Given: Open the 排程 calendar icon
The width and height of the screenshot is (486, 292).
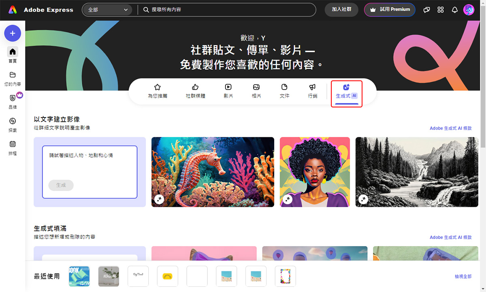Looking at the screenshot, I should coord(13,145).
